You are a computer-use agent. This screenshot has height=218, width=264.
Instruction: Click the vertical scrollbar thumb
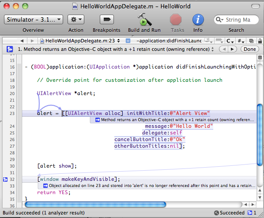coord(260,135)
